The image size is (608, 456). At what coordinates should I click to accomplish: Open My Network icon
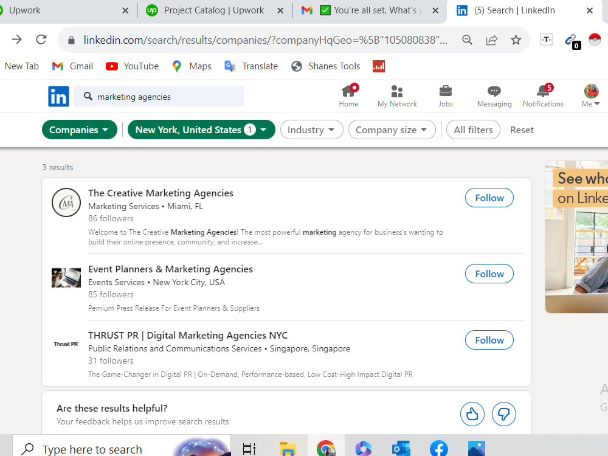pyautogui.click(x=397, y=96)
